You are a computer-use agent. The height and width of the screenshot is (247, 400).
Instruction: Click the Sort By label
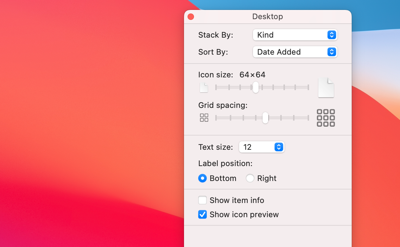coord(213,52)
